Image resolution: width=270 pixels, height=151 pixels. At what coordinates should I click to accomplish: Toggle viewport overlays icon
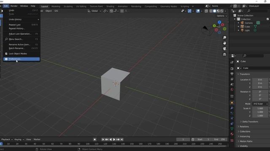[x=198, y=11]
